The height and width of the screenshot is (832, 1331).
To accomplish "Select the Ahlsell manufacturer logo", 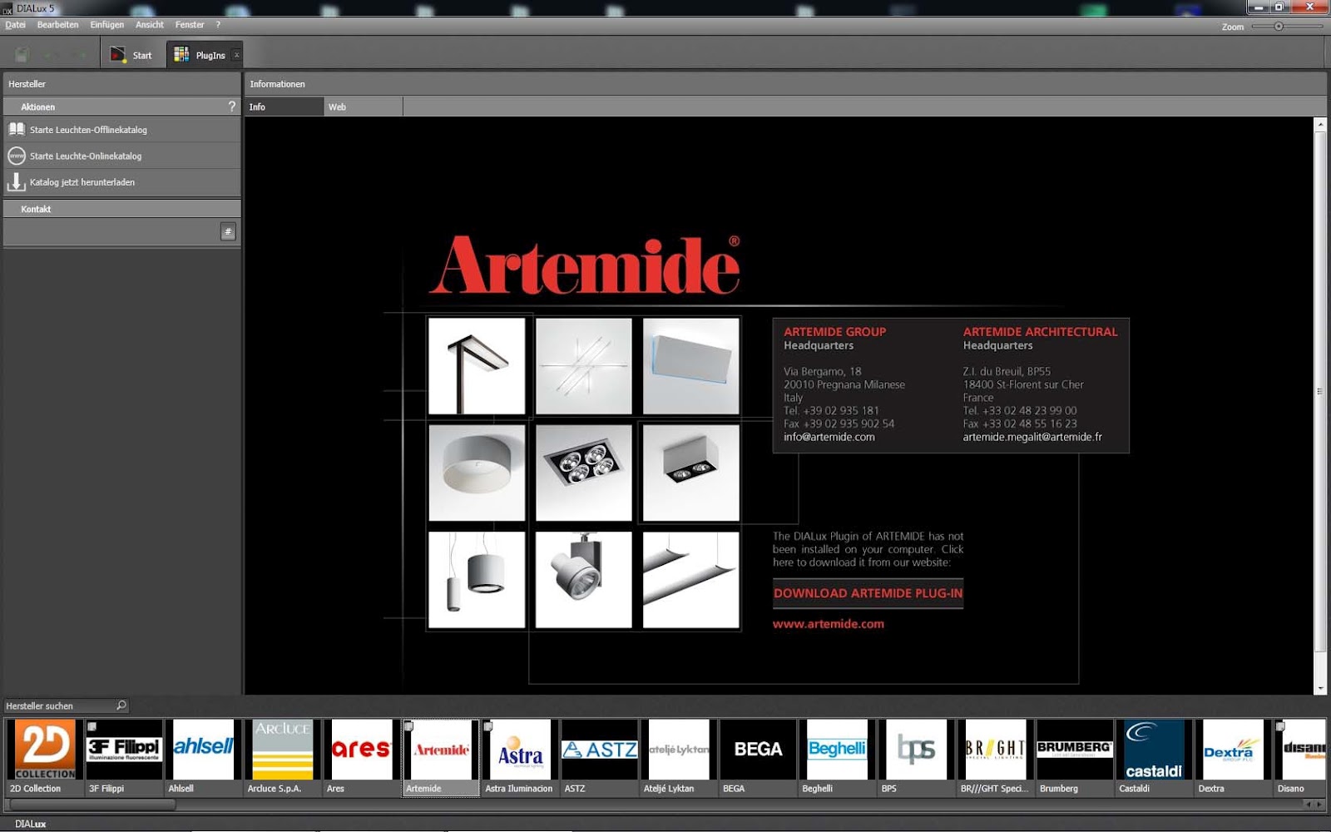I will pyautogui.click(x=203, y=750).
